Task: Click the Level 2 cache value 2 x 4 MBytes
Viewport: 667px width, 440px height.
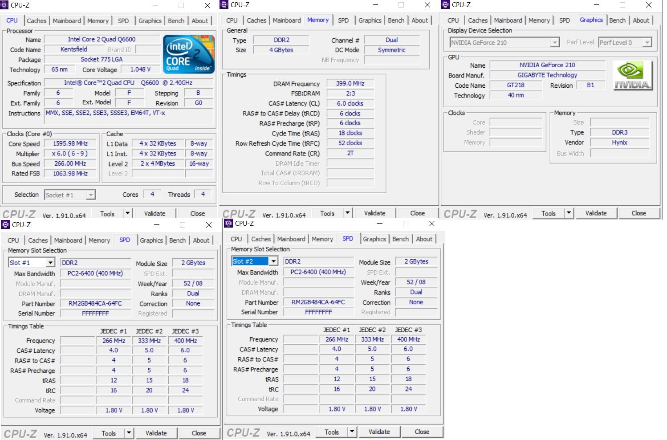Action: pos(158,163)
